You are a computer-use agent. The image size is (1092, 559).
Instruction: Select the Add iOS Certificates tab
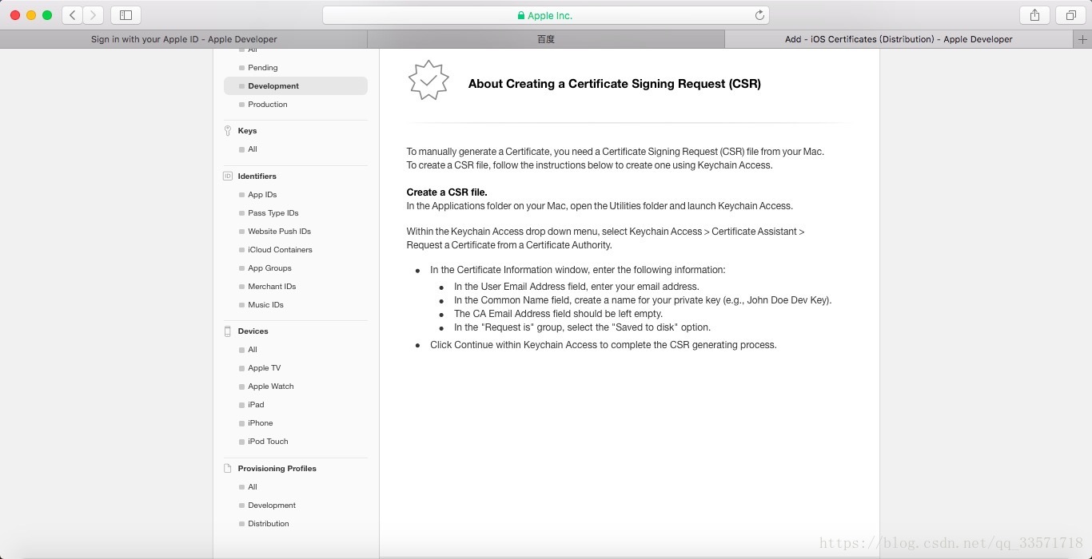(x=899, y=39)
